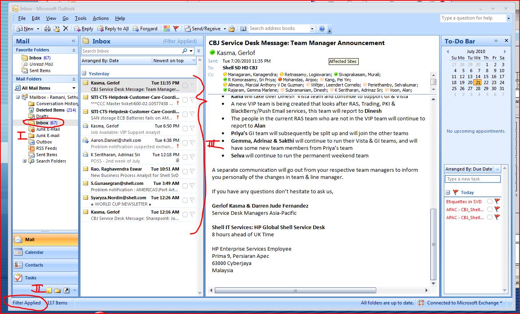Open the Search address books dropdown arrow
This screenshot has height=314, width=520.
(312, 29)
